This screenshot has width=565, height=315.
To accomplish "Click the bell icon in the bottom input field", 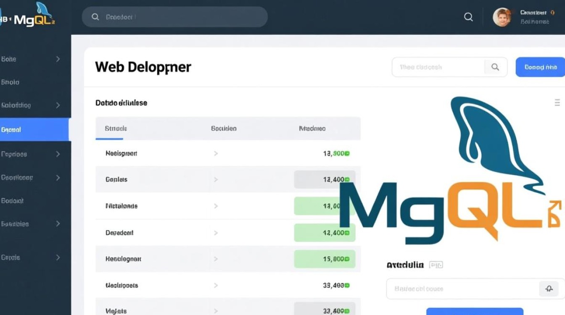I will pyautogui.click(x=549, y=289).
